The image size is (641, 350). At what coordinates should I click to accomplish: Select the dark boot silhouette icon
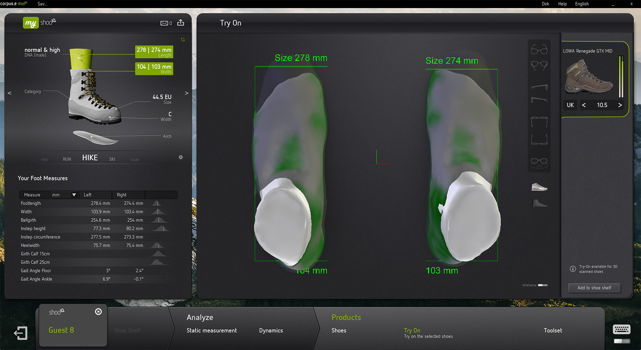coord(539,203)
